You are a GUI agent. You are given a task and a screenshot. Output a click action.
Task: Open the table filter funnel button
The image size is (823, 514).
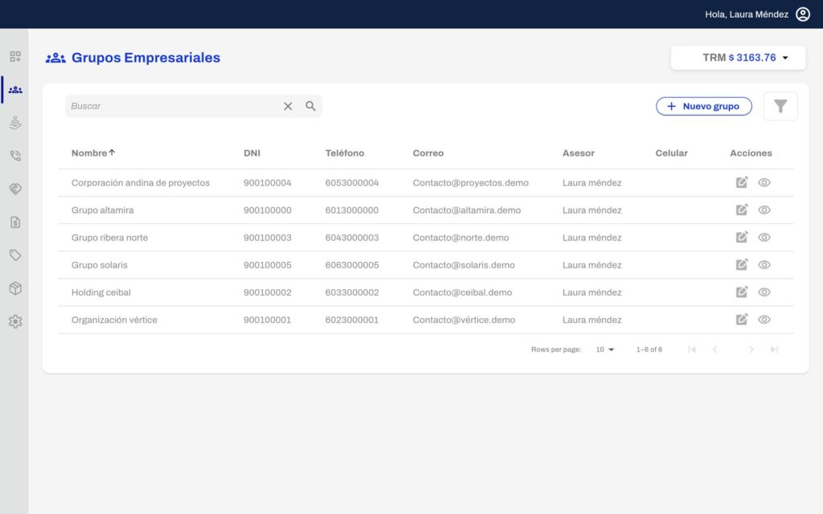[x=780, y=107]
